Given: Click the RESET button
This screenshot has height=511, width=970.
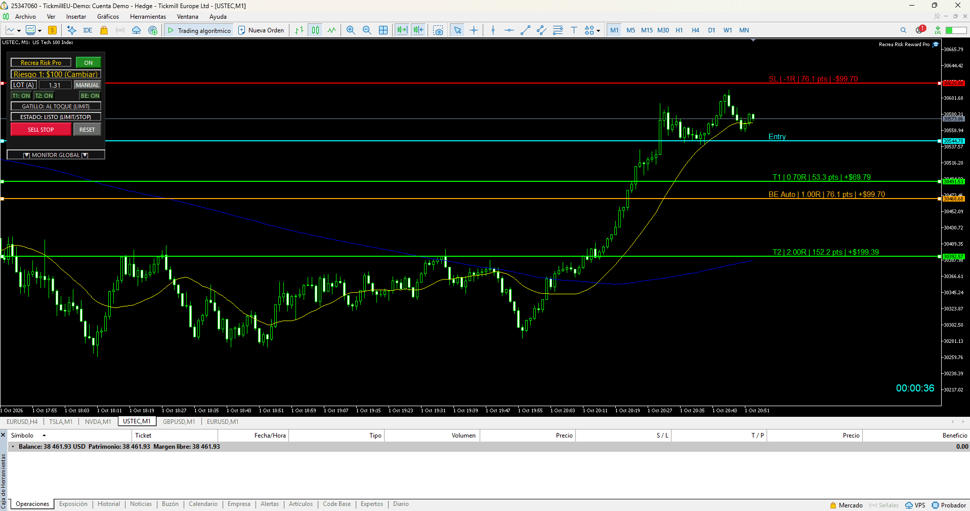Looking at the screenshot, I should click(87, 130).
